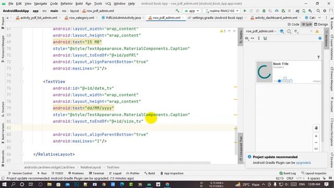Open IDE settings gear icon
The width and height of the screenshot is (334, 188).
point(325,11)
